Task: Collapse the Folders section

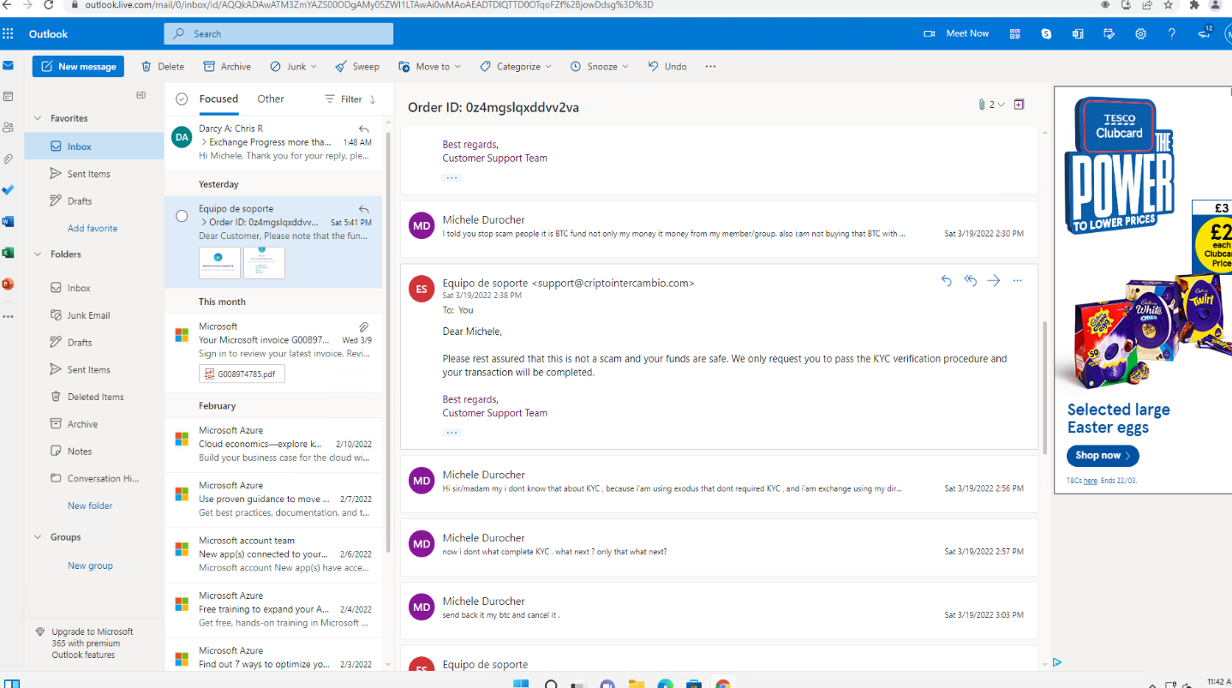Action: tap(38, 254)
